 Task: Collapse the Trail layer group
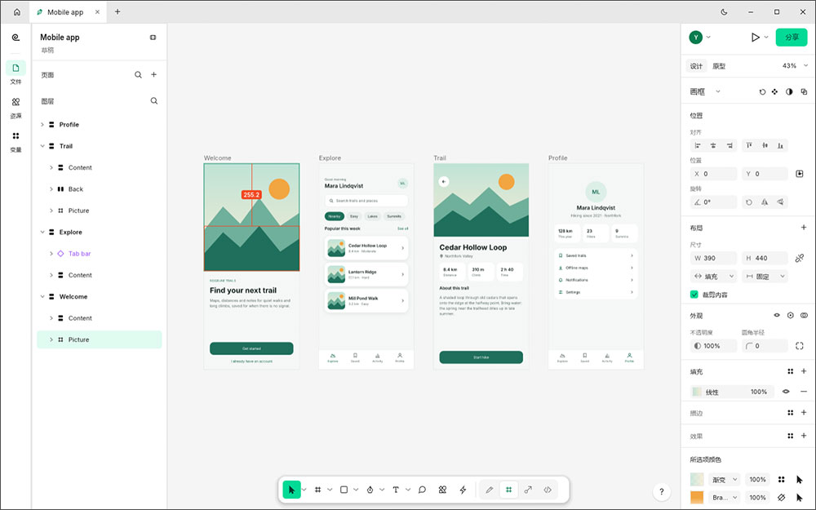tap(42, 146)
